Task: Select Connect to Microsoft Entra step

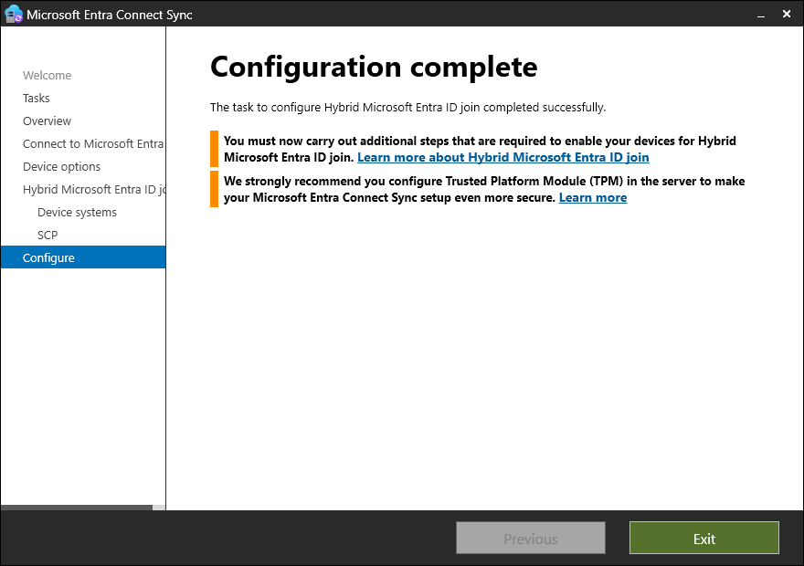Action: point(93,144)
